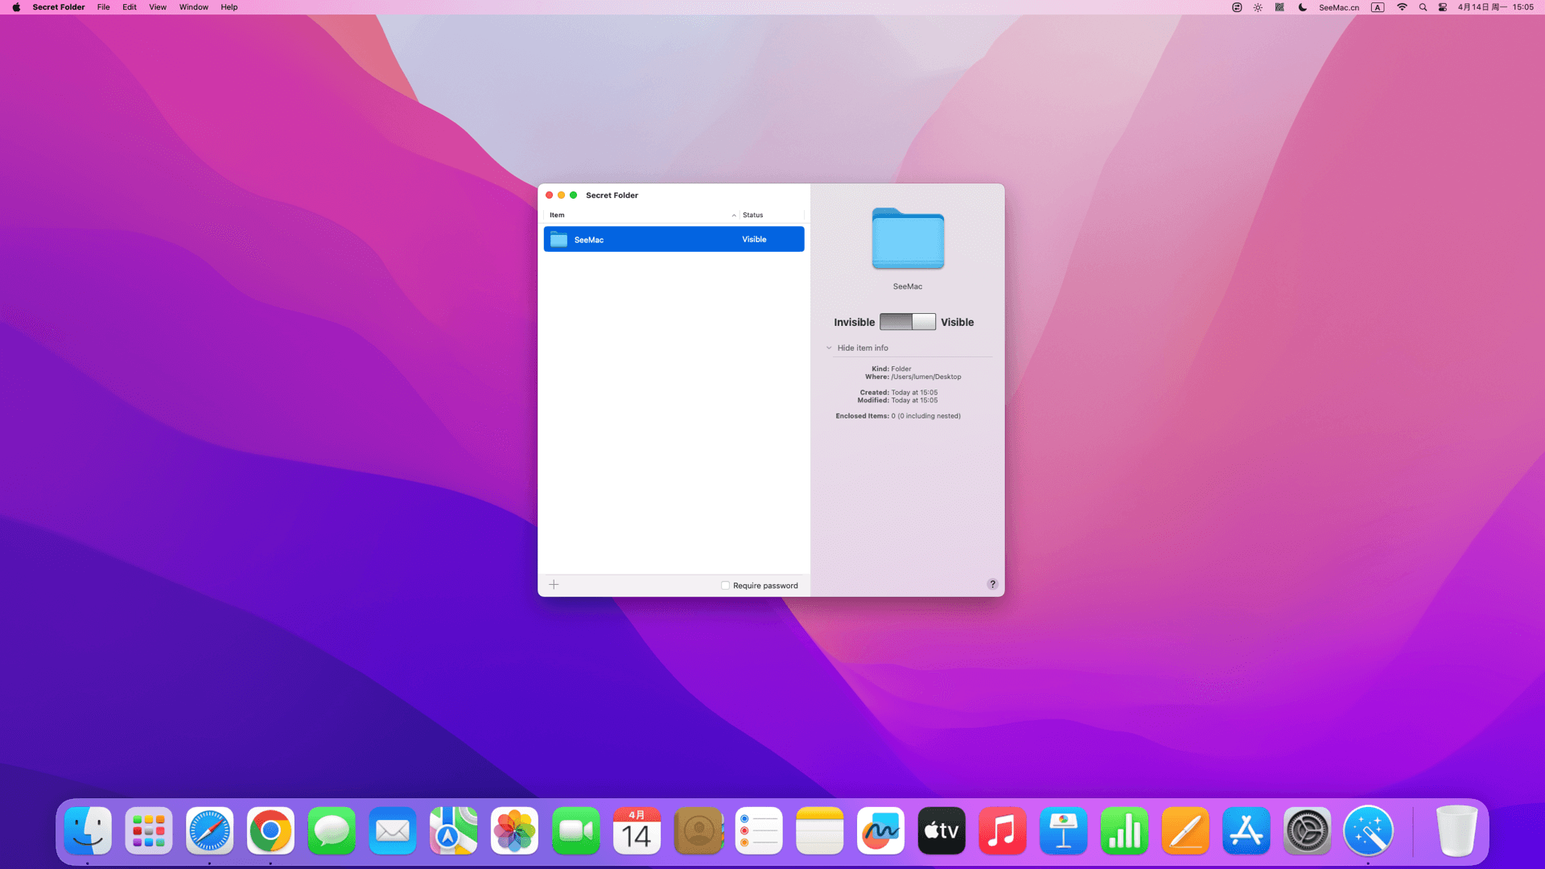Click the Visible label beside the switch

[957, 322]
